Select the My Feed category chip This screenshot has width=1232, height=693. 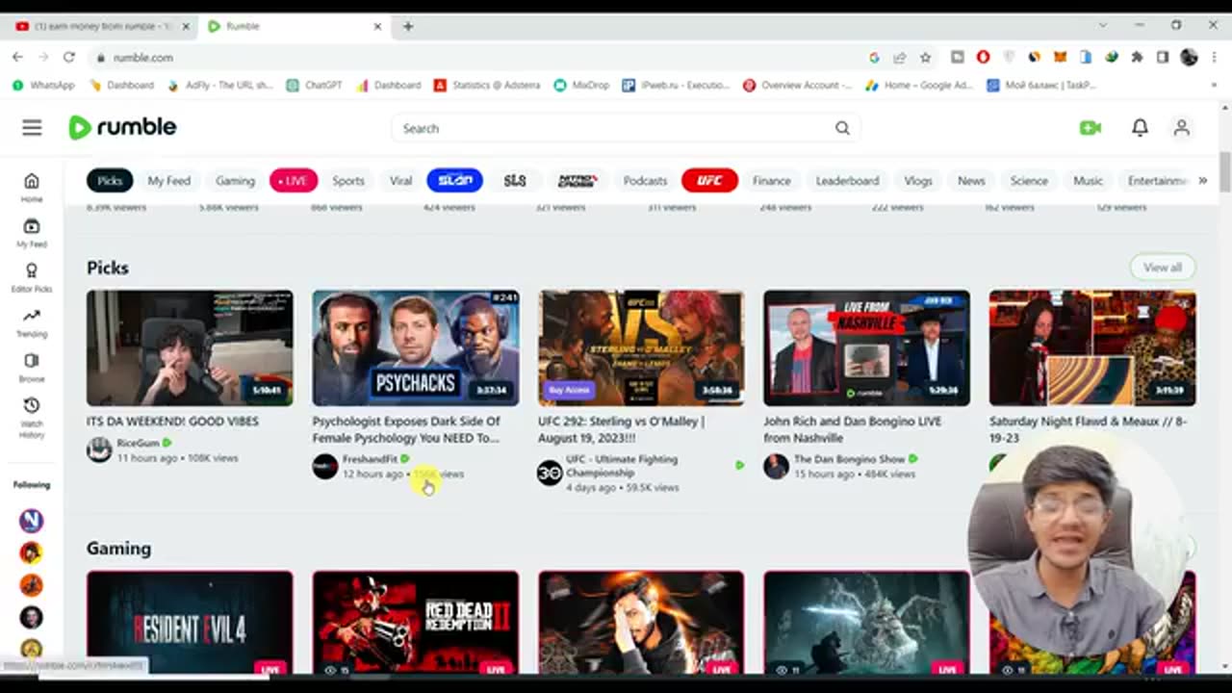pos(168,180)
